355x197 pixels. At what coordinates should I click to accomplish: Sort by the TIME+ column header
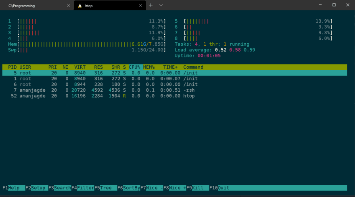[x=171, y=67]
